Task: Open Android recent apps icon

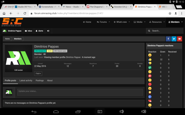Action: pos(78,112)
